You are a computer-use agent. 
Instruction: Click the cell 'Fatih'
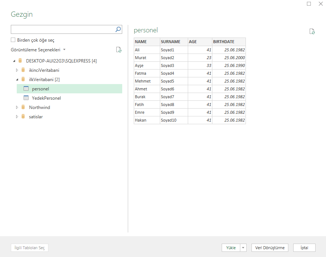[x=147, y=105]
